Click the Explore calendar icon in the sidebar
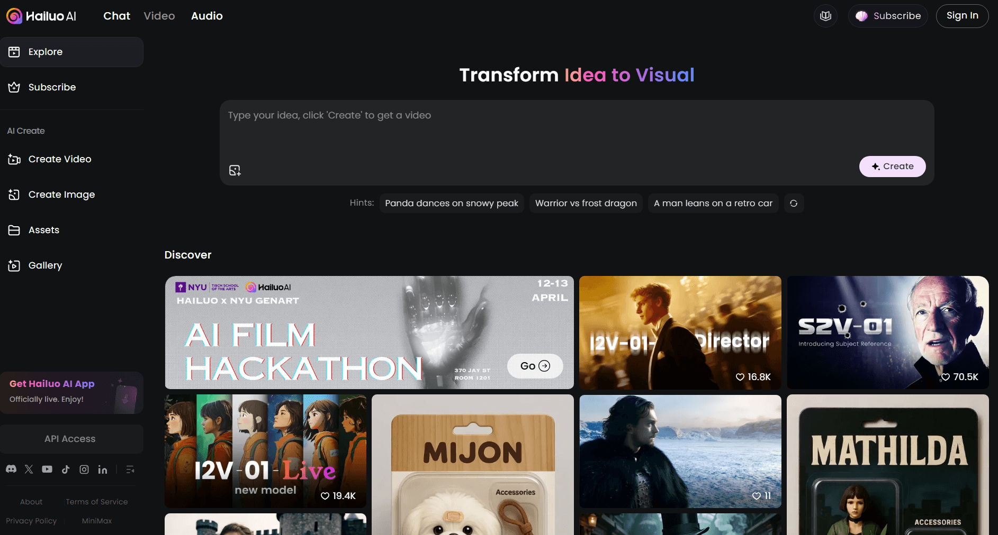 pos(14,52)
